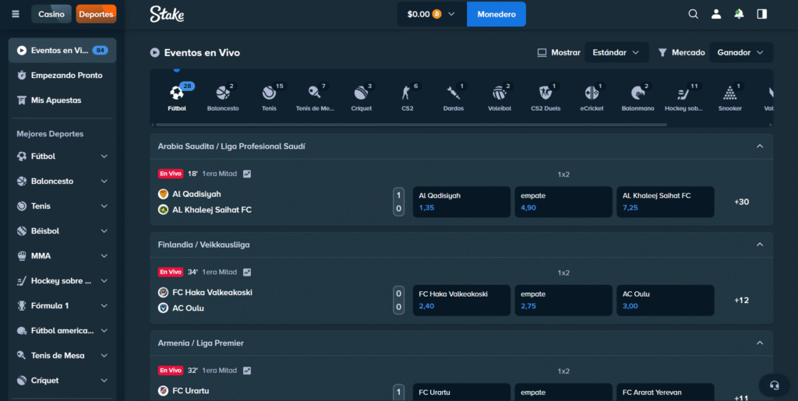Click the user profile icon
The height and width of the screenshot is (401, 798).
pos(716,14)
